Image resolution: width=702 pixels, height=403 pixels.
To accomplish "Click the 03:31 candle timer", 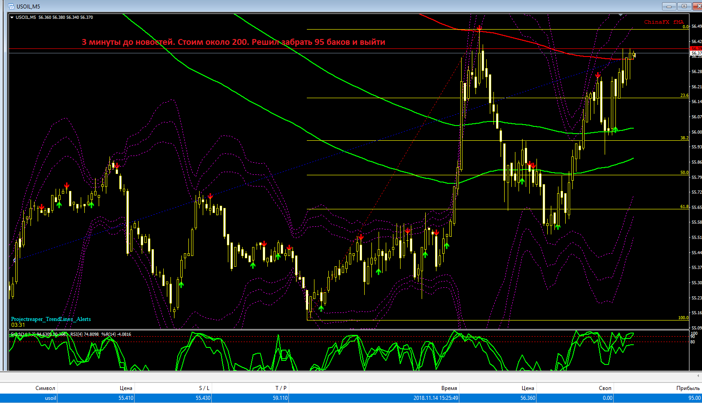I will point(18,325).
